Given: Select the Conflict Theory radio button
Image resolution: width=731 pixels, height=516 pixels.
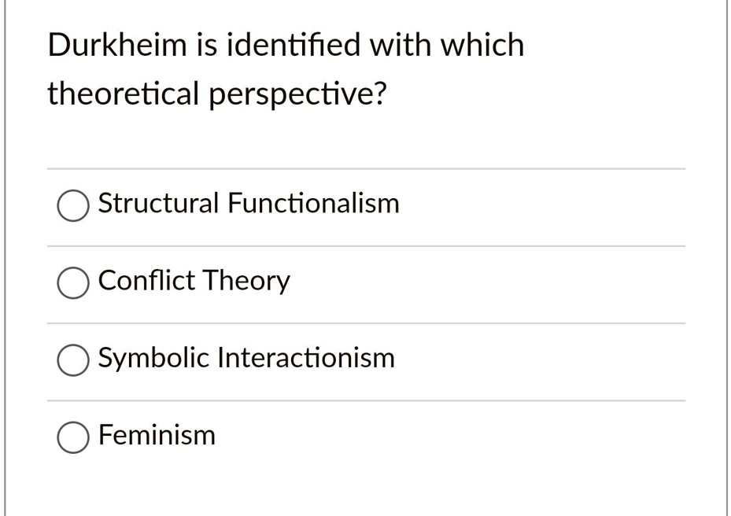Looking at the screenshot, I should (x=72, y=283).
